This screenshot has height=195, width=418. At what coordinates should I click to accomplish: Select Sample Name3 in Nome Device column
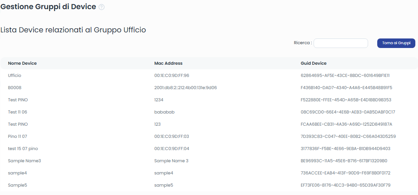coord(24,161)
